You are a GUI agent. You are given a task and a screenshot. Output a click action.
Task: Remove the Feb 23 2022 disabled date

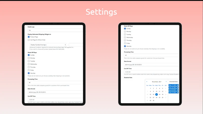point(178,92)
